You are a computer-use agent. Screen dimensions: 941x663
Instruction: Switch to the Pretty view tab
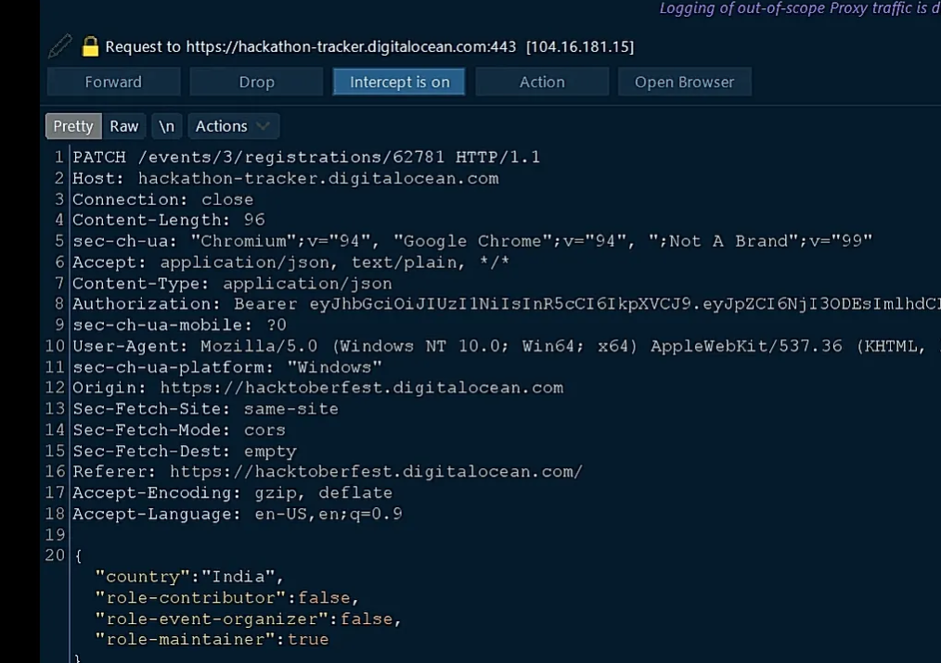point(73,126)
